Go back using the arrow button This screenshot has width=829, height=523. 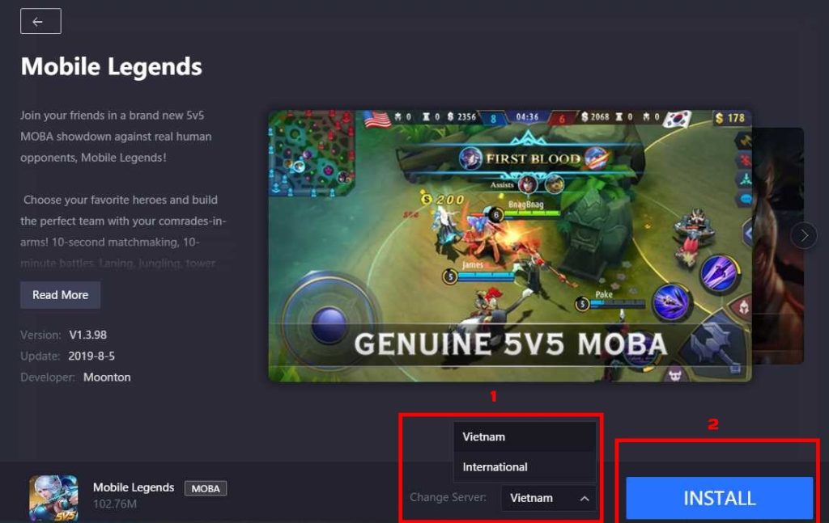point(40,22)
